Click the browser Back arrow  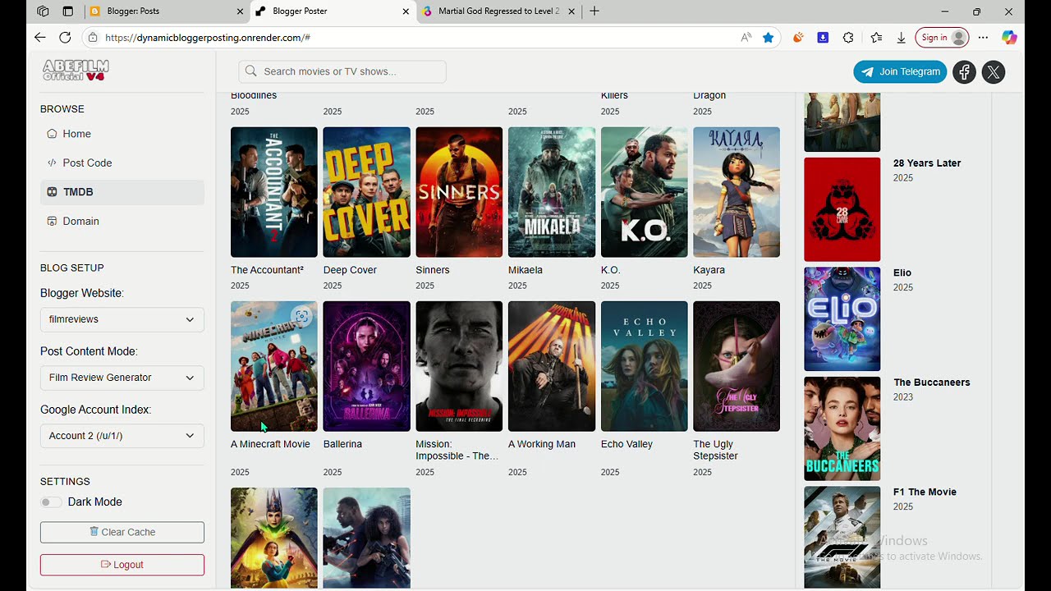point(40,37)
